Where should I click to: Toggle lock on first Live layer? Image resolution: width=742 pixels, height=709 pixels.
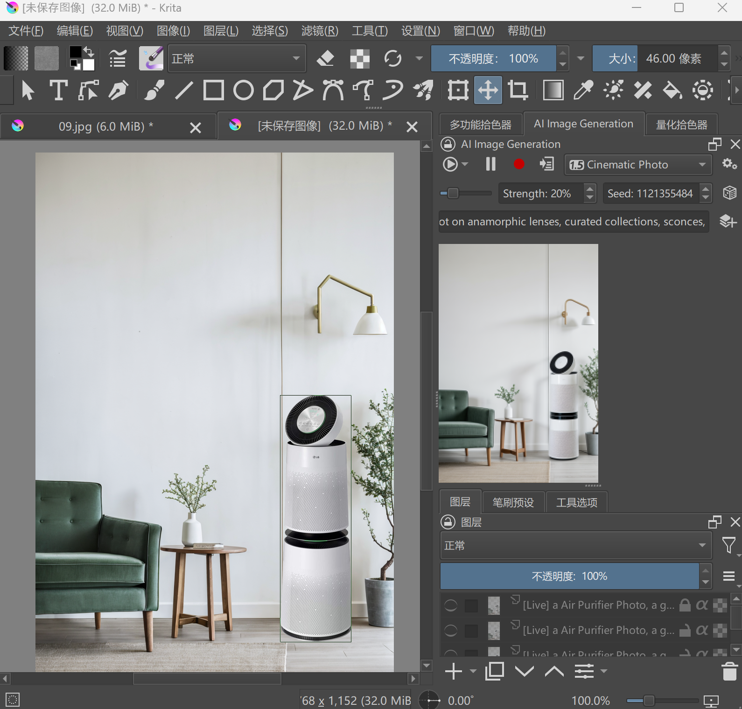point(685,605)
